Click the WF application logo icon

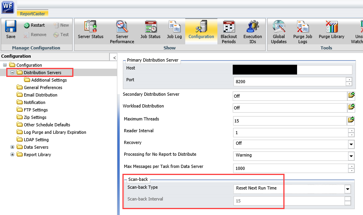[x=7, y=7]
